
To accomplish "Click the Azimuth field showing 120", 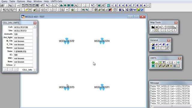I will [23, 34].
